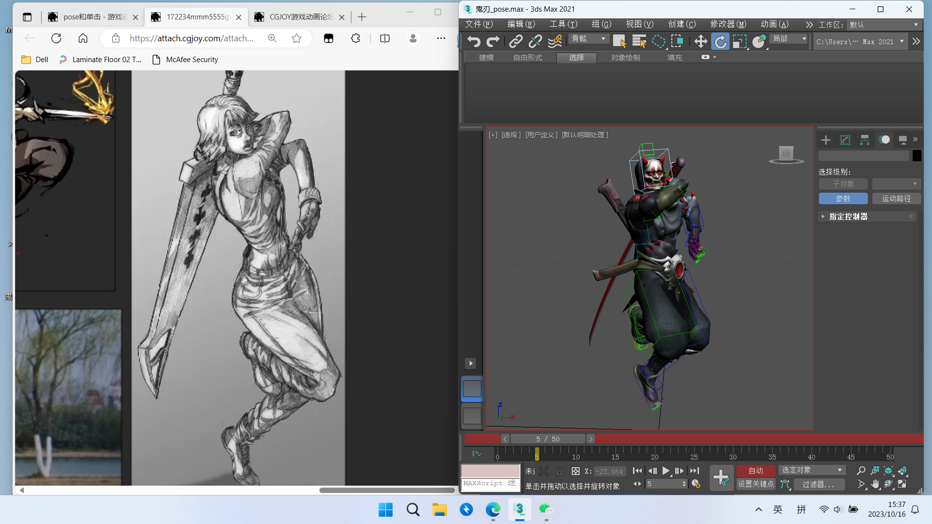Toggle Window/Crossing selection mode
Screen dimensions: 932x524
coord(678,42)
